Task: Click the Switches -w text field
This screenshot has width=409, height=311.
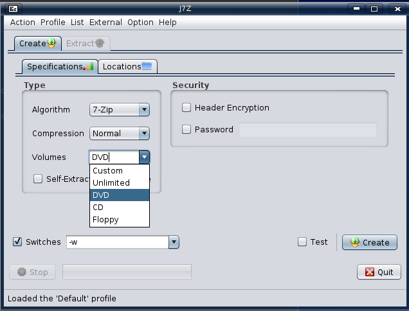Action: [x=118, y=242]
